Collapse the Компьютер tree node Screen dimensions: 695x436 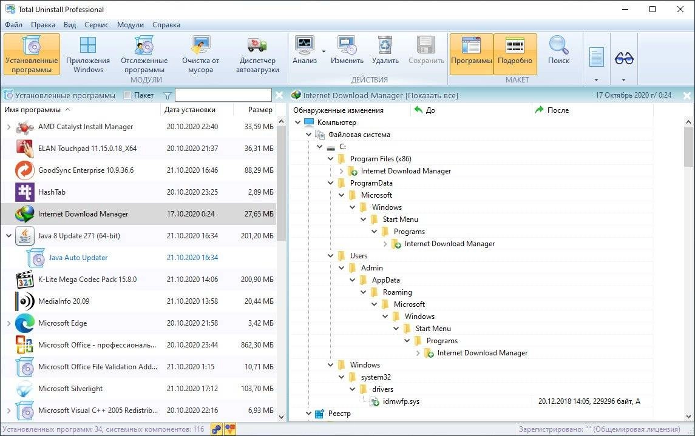coord(298,122)
